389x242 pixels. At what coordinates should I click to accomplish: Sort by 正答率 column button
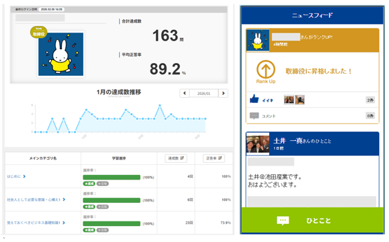214,158
